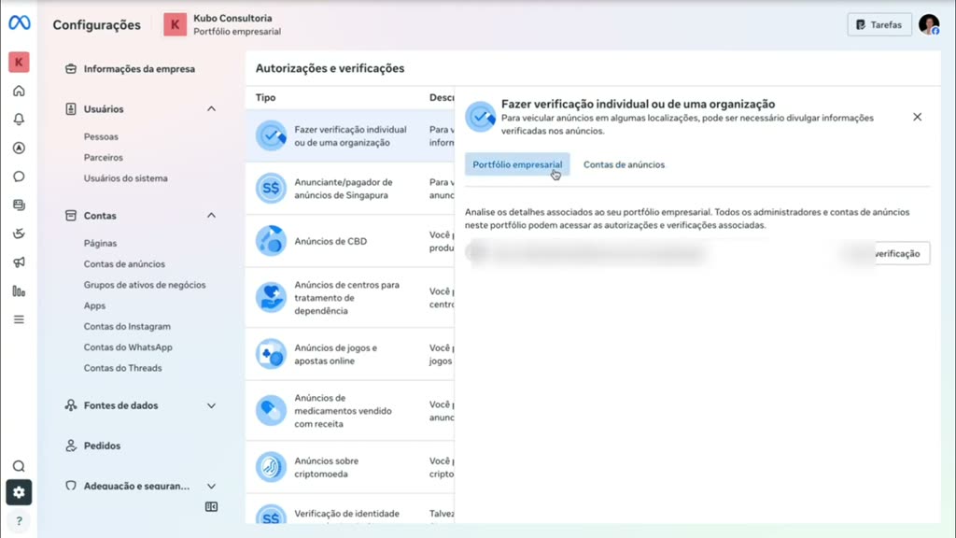Click the search magnifier icon in rail
The image size is (956, 538).
pyautogui.click(x=19, y=466)
